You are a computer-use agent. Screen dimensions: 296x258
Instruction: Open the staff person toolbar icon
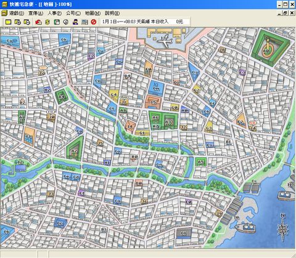(75, 22)
